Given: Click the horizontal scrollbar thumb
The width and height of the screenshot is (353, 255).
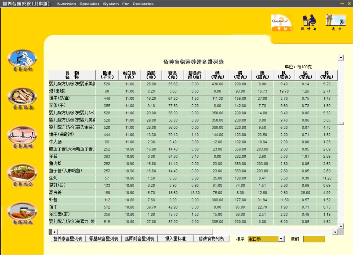Looking at the screenshot, I should point(135,232).
